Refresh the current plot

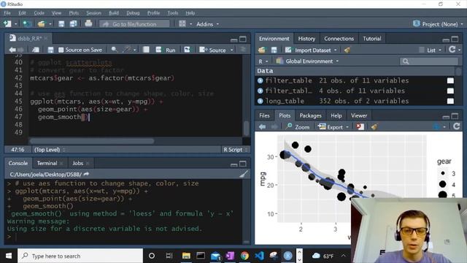point(457,126)
